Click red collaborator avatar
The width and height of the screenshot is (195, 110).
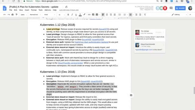point(165,8)
